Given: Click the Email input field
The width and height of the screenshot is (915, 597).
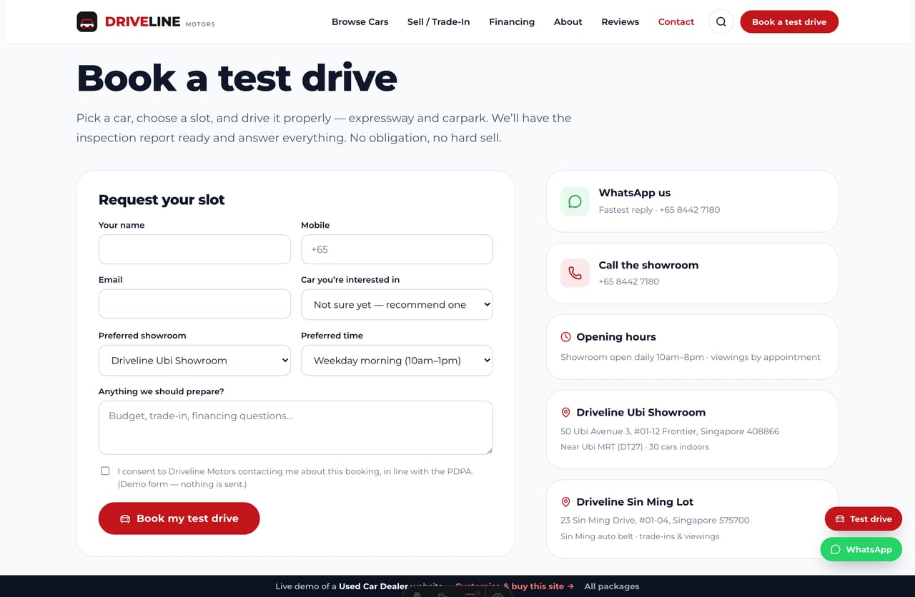Looking at the screenshot, I should 194,304.
